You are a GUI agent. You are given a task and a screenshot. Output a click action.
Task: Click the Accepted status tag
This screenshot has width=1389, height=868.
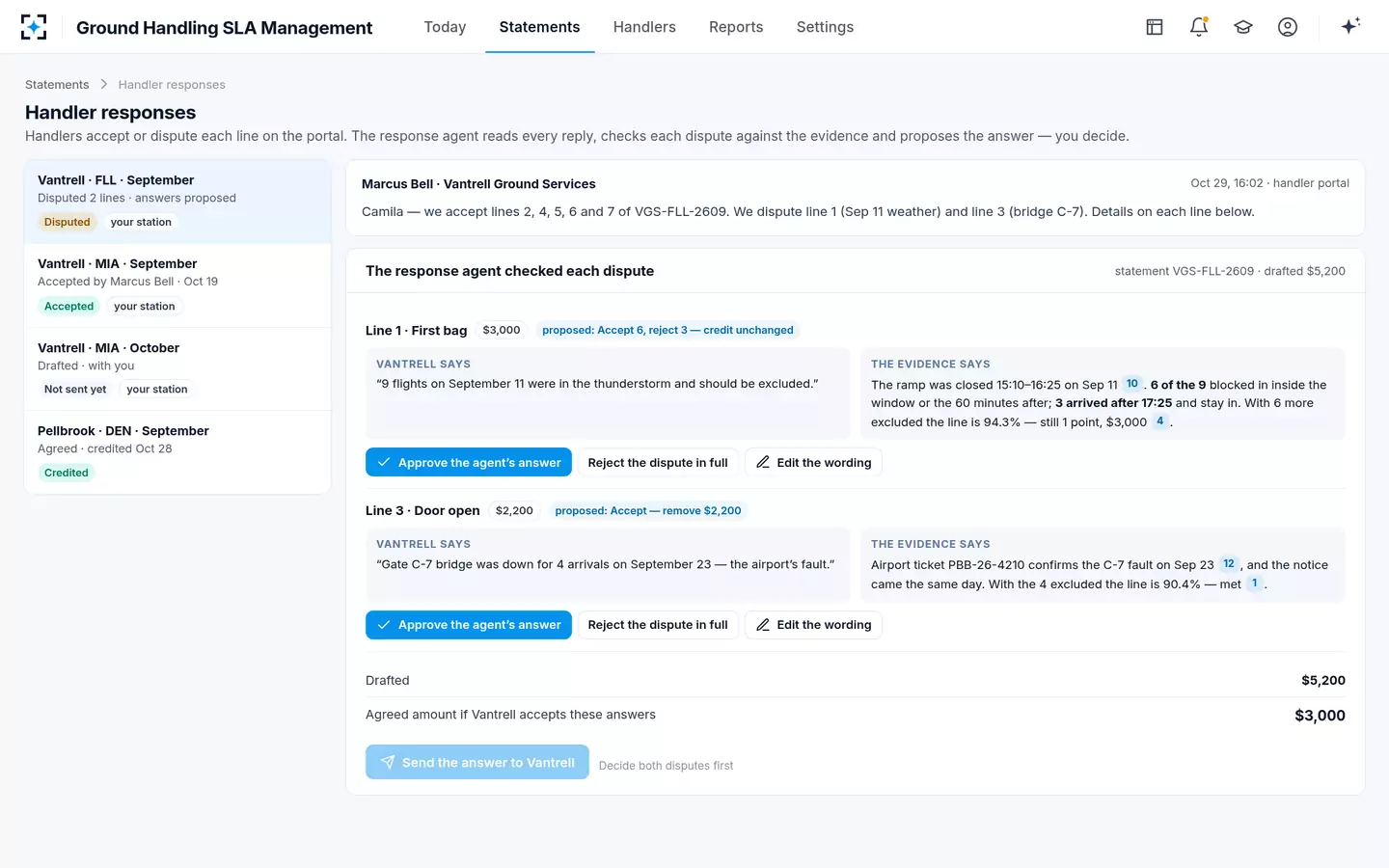coord(69,307)
